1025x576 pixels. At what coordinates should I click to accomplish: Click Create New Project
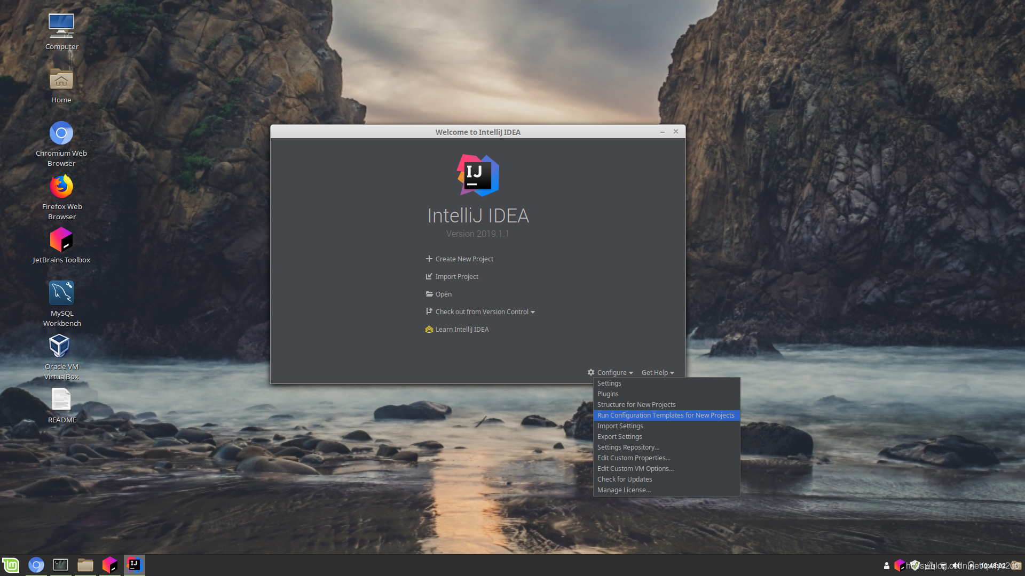[460, 259]
